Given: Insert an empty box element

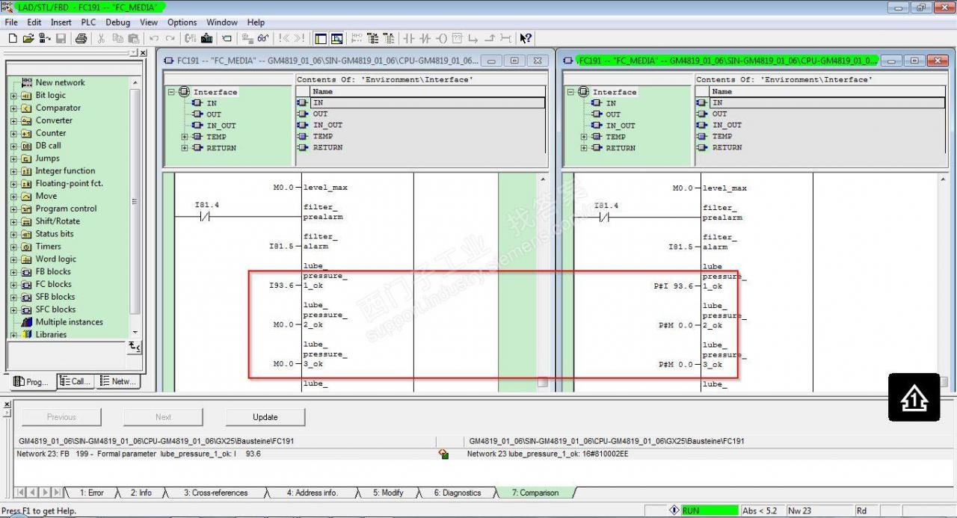Looking at the screenshot, I should coord(457,38).
